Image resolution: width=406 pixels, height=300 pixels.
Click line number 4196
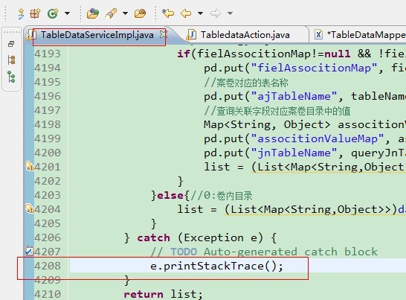coord(48,96)
